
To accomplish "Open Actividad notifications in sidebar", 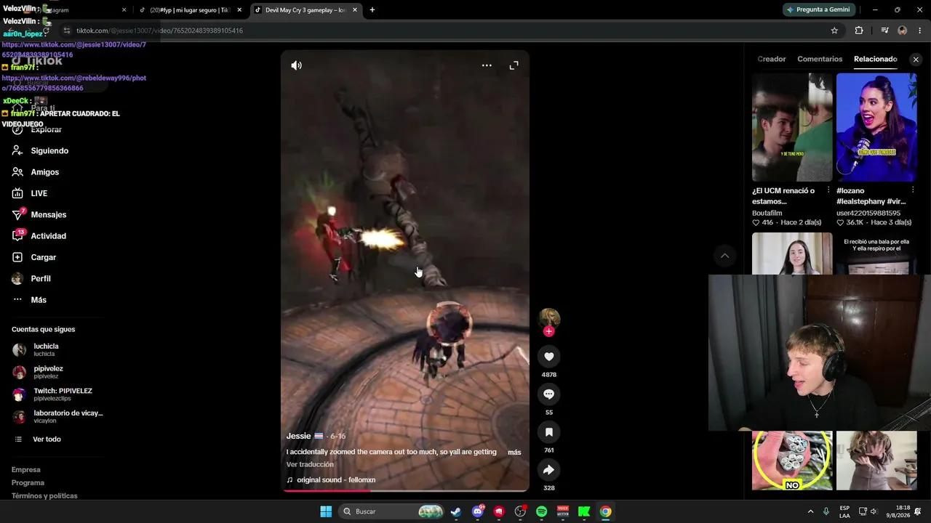I will click(x=48, y=236).
